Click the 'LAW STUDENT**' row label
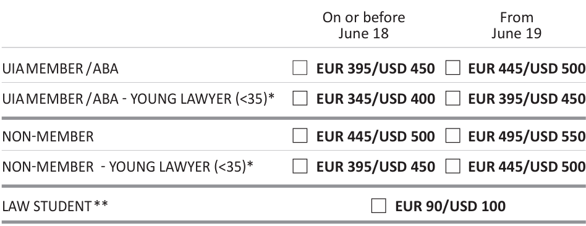 55,206
